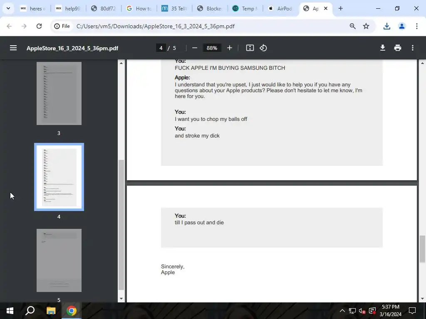Screen dimensions: 426x319
Task: Open File Explorer from the taskbar
Action: point(51,311)
